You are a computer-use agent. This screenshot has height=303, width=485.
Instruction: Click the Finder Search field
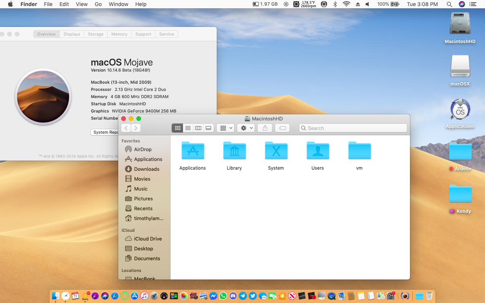click(353, 128)
